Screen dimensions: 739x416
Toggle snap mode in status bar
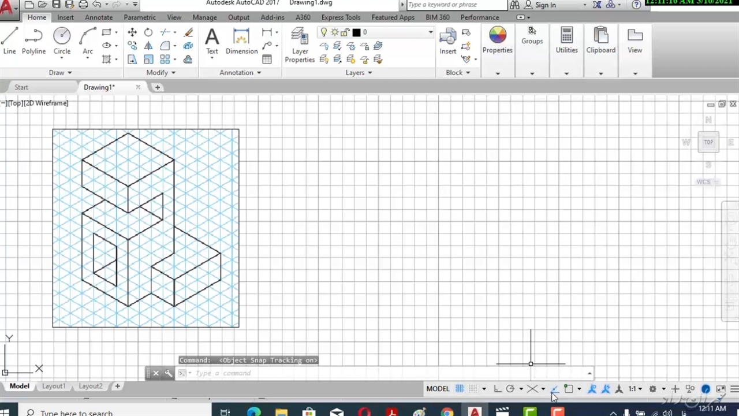[x=473, y=389]
